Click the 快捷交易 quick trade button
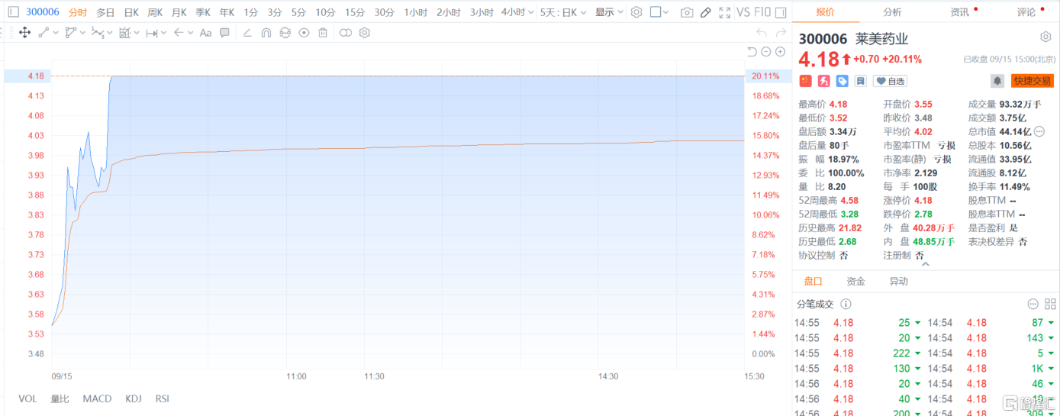1060x416 pixels. pyautogui.click(x=1032, y=81)
